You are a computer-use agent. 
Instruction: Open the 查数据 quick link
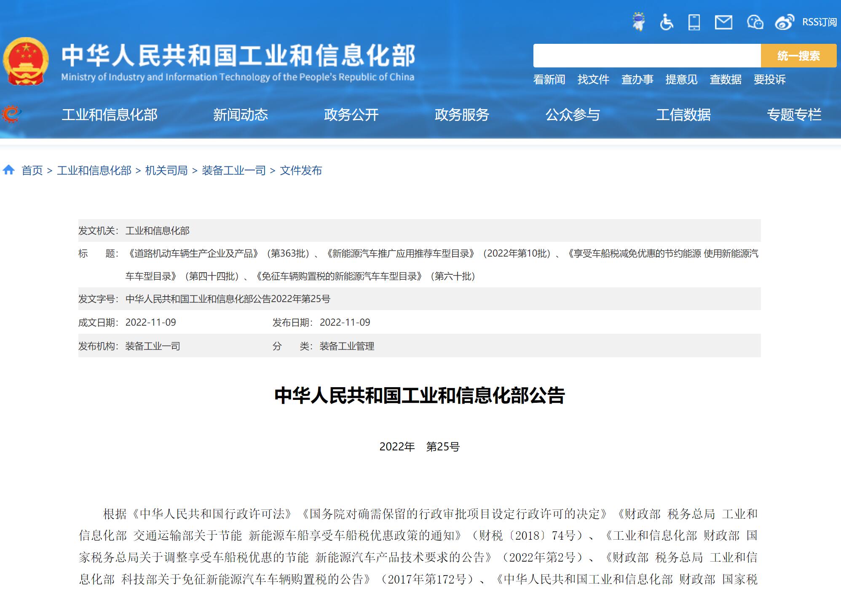tap(726, 79)
